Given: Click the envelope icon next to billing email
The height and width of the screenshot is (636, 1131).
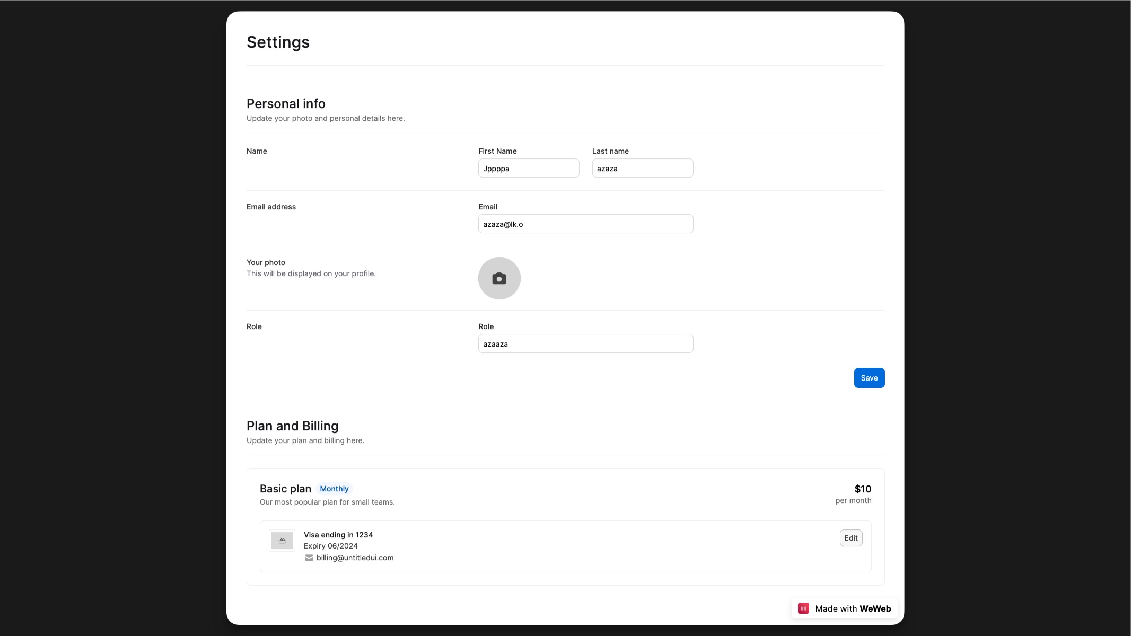Looking at the screenshot, I should coord(309,558).
